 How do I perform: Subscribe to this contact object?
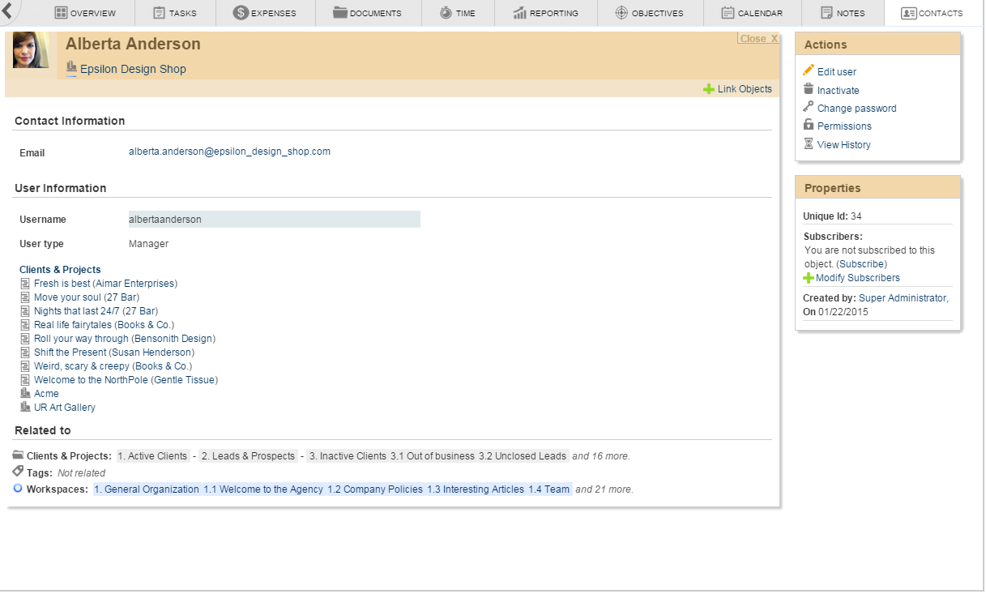click(x=861, y=264)
